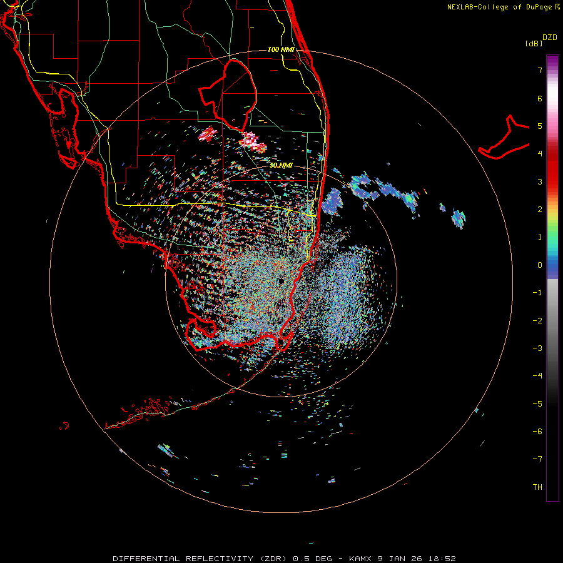Select the 5 value on the scale

coord(540,126)
